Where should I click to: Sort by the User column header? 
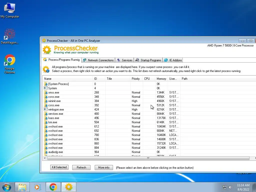174,79
